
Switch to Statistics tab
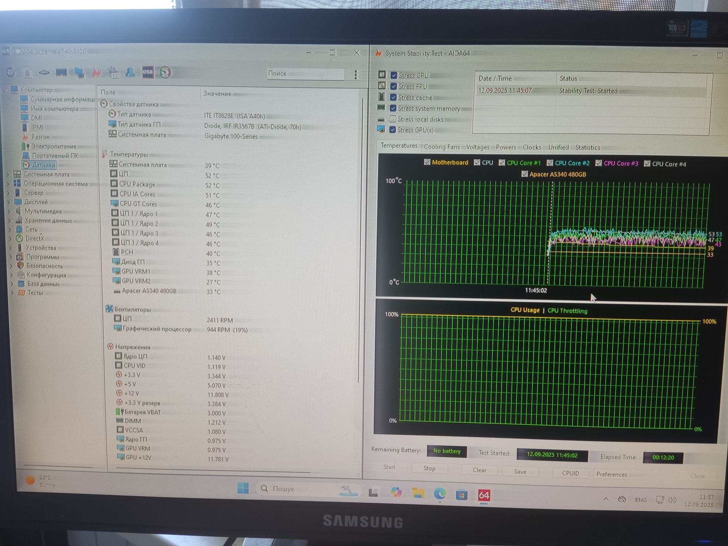(587, 147)
